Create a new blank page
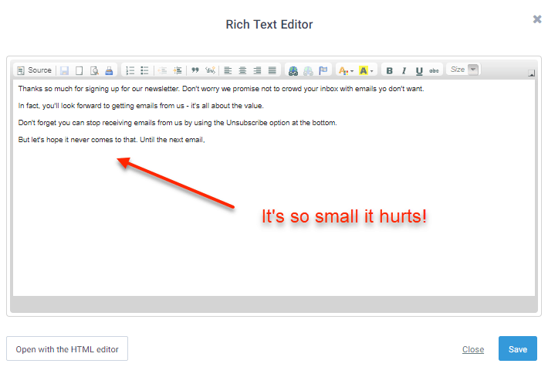Image resolution: width=548 pixels, height=367 pixels. 79,70
